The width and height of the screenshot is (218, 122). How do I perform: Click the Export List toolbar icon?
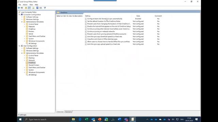(33, 8)
